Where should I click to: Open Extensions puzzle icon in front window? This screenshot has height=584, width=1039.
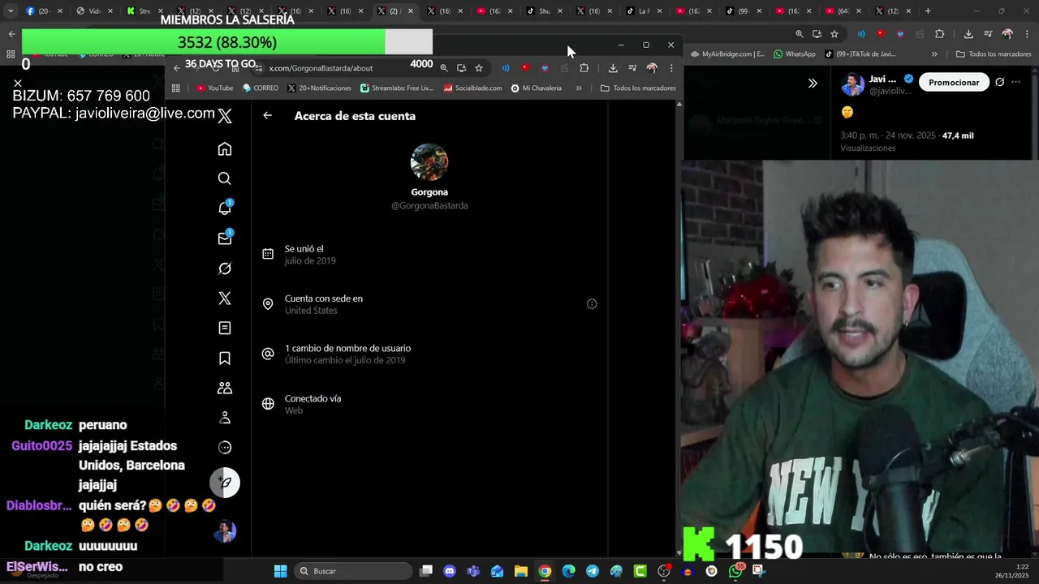(584, 68)
